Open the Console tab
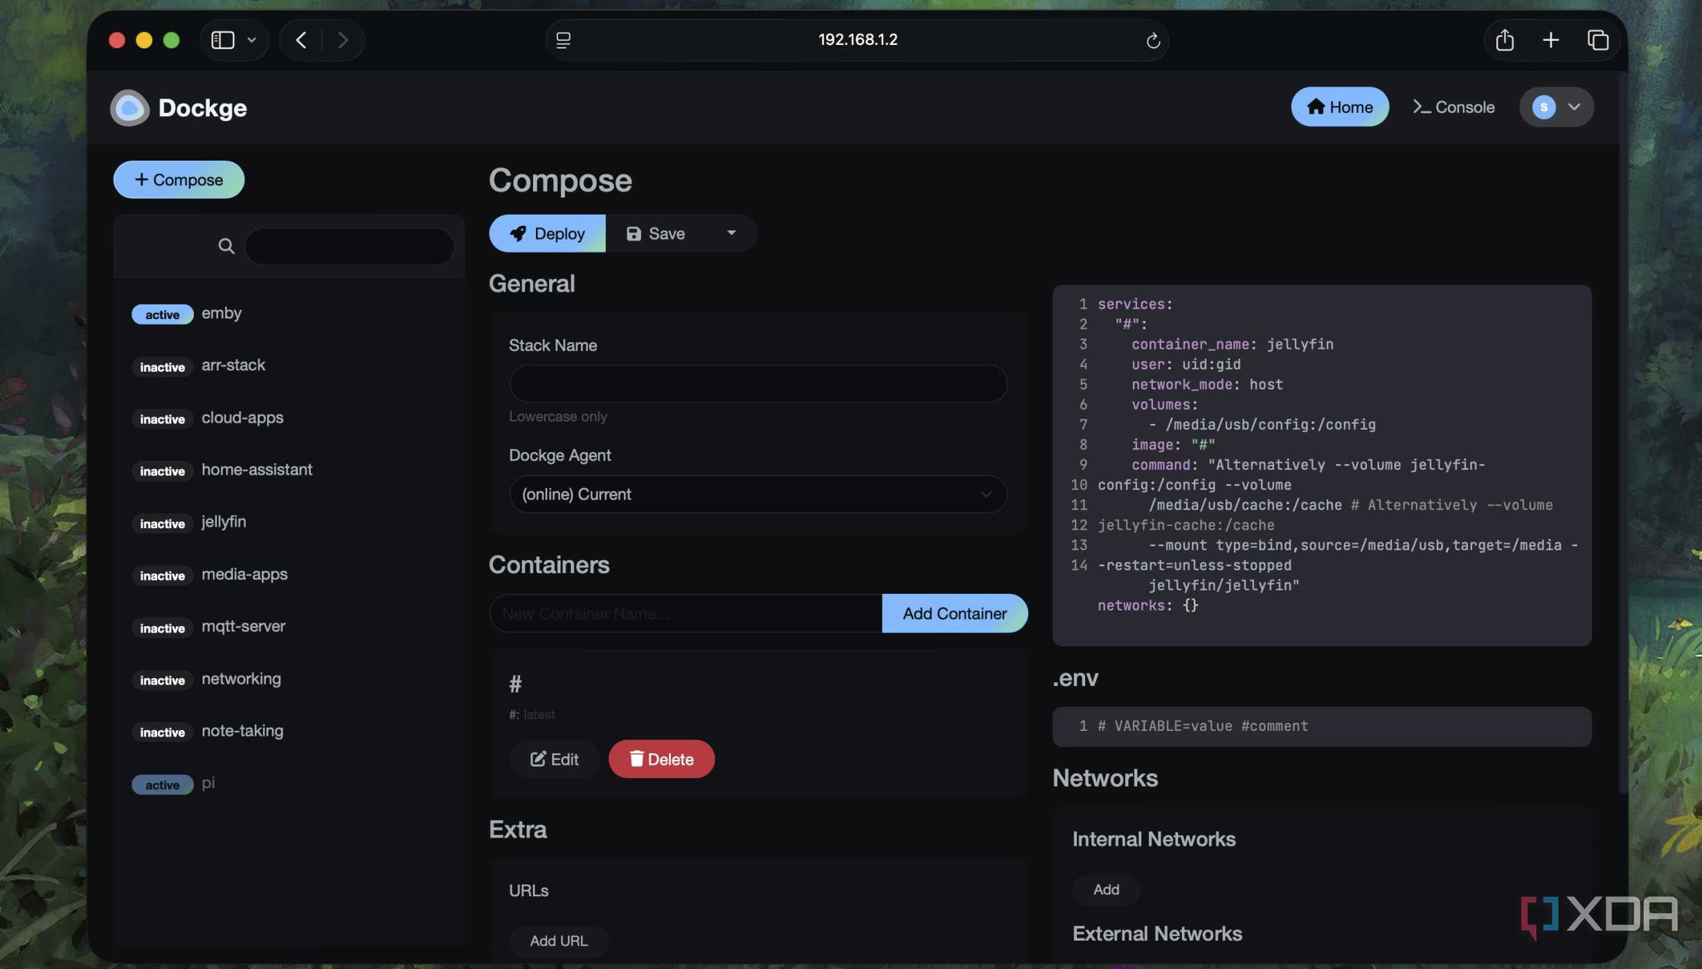 1453,107
